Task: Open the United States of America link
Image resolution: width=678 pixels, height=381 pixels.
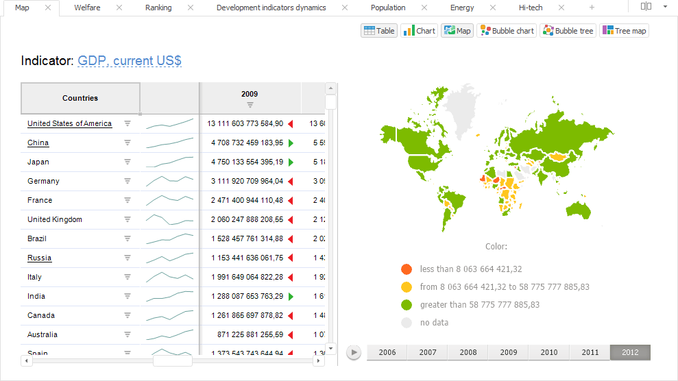Action: 69,123
